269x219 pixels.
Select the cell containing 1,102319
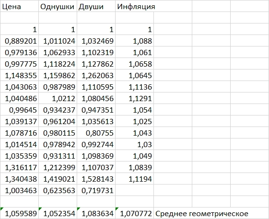point(96,52)
